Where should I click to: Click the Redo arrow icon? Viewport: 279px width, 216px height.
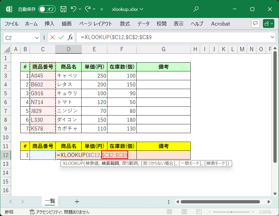[88, 9]
